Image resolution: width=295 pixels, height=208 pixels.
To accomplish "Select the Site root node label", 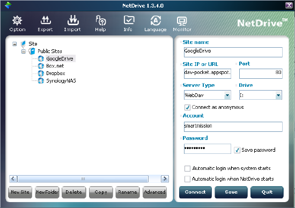I will (33, 44).
